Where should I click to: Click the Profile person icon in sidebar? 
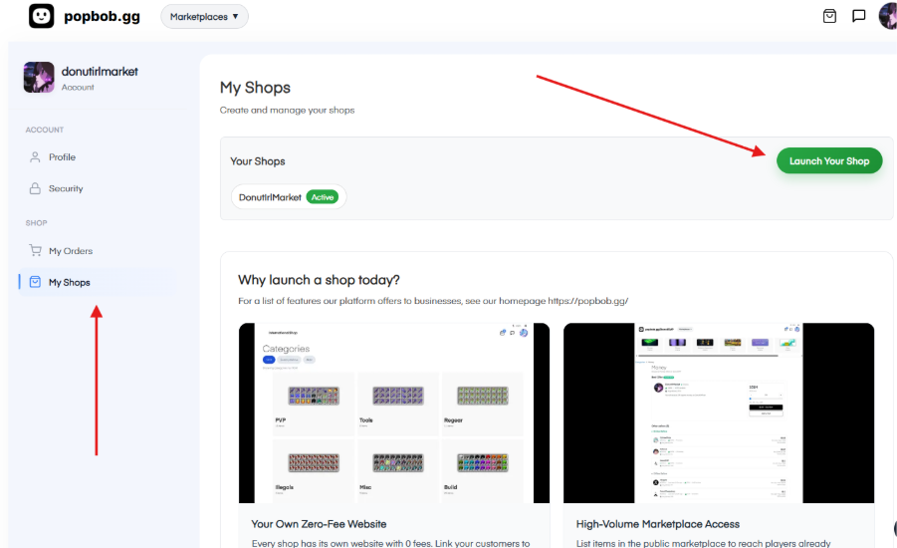(36, 157)
